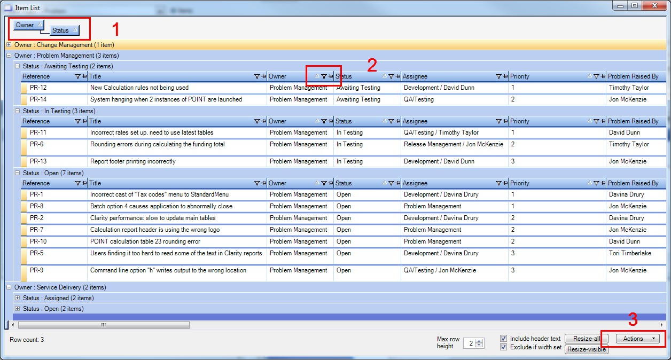
Task: Open the Status filter in Awaiting Testing table
Action: coord(391,77)
